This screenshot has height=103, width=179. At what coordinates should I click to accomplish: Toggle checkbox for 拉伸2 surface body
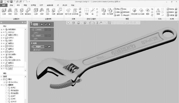click(6, 88)
